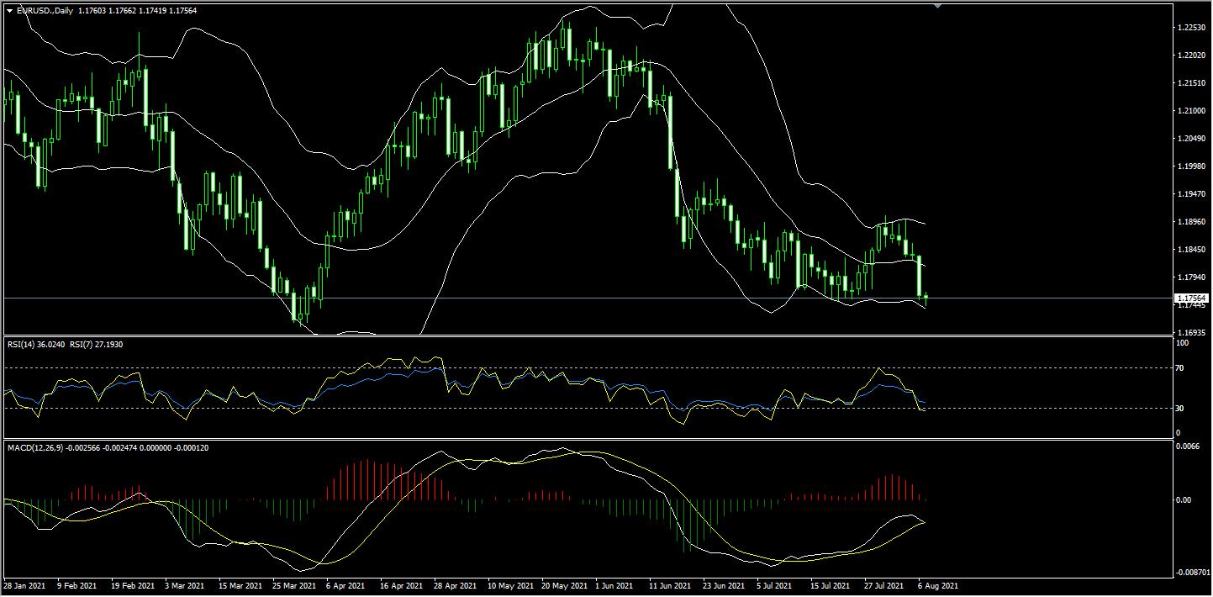Click the 1.22530 price scale value
Screen dimensions: 1213x597
[1190, 28]
